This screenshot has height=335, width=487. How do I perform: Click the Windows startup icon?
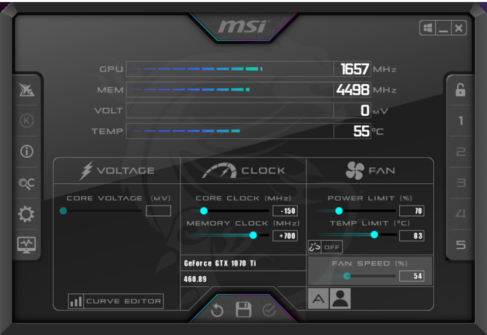(x=428, y=28)
